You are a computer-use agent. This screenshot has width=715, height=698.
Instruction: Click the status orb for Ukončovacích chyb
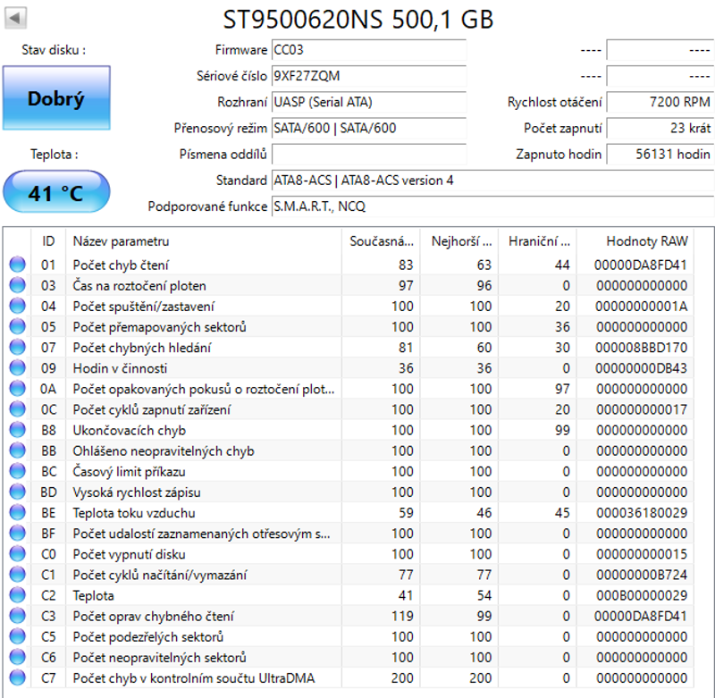(17, 431)
